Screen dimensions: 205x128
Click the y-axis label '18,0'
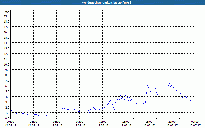7,21
